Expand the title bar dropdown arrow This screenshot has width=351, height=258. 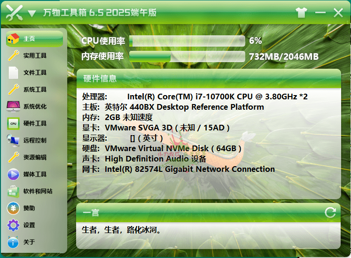coord(31,13)
